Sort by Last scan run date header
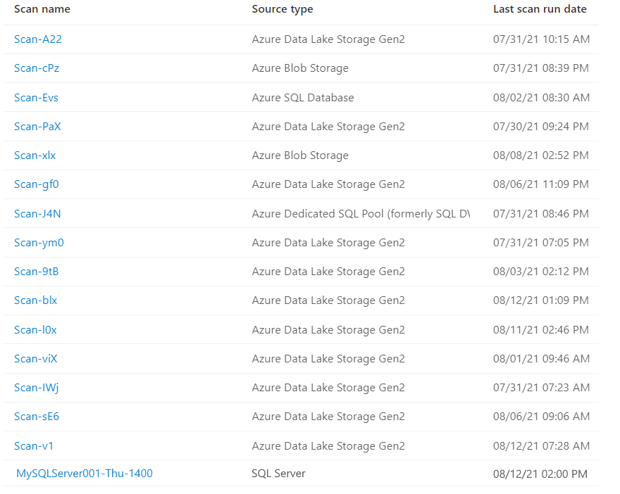Image resolution: width=620 pixels, height=494 pixels. click(x=540, y=10)
